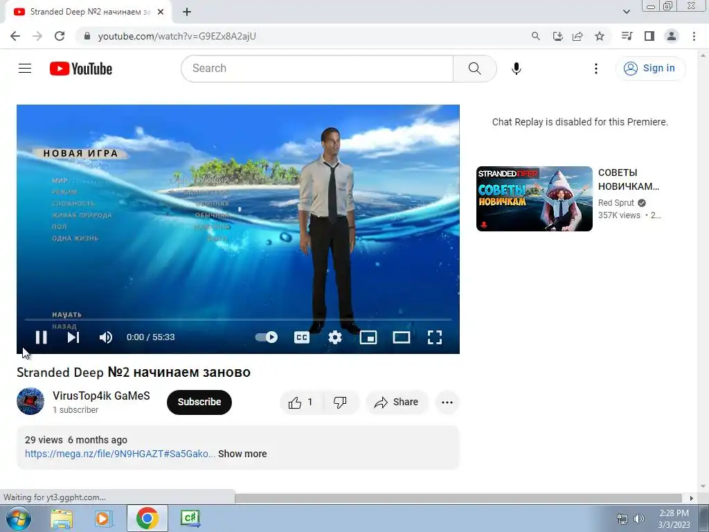This screenshot has height=532, width=709.
Task: Open video player settings gear
Action: tap(335, 337)
